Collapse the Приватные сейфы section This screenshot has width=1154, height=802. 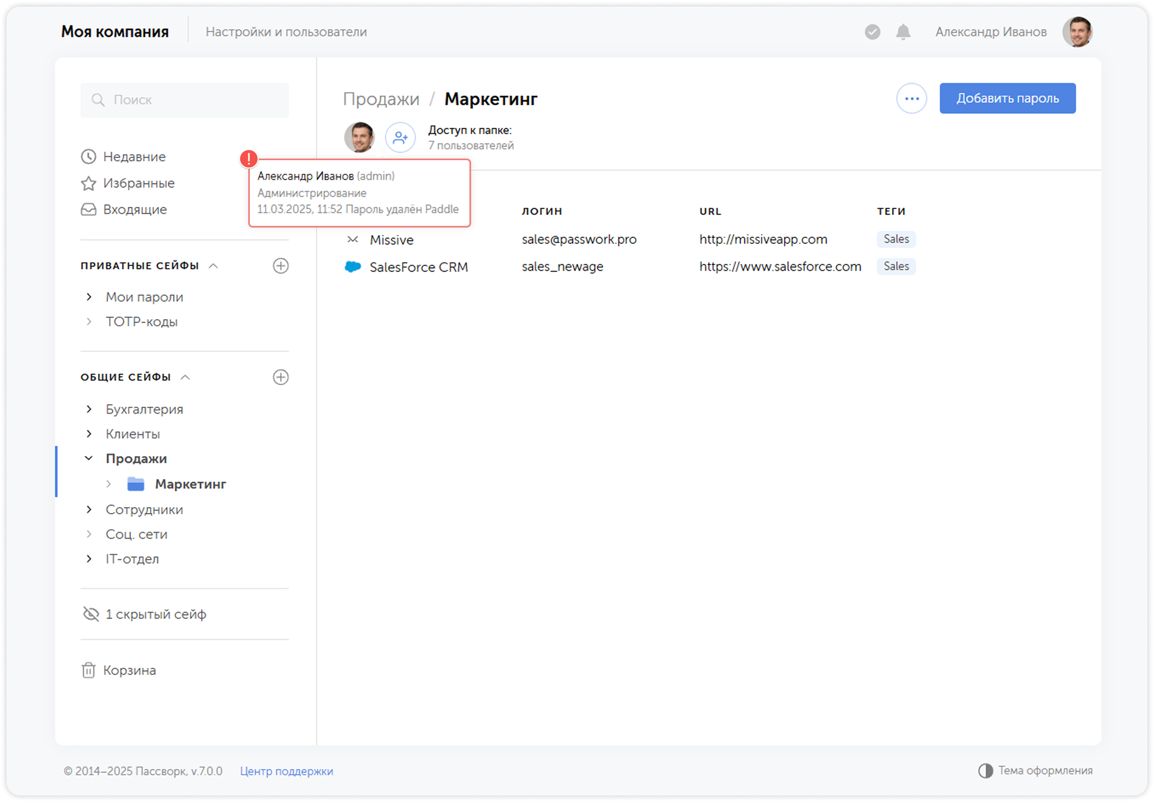point(214,266)
